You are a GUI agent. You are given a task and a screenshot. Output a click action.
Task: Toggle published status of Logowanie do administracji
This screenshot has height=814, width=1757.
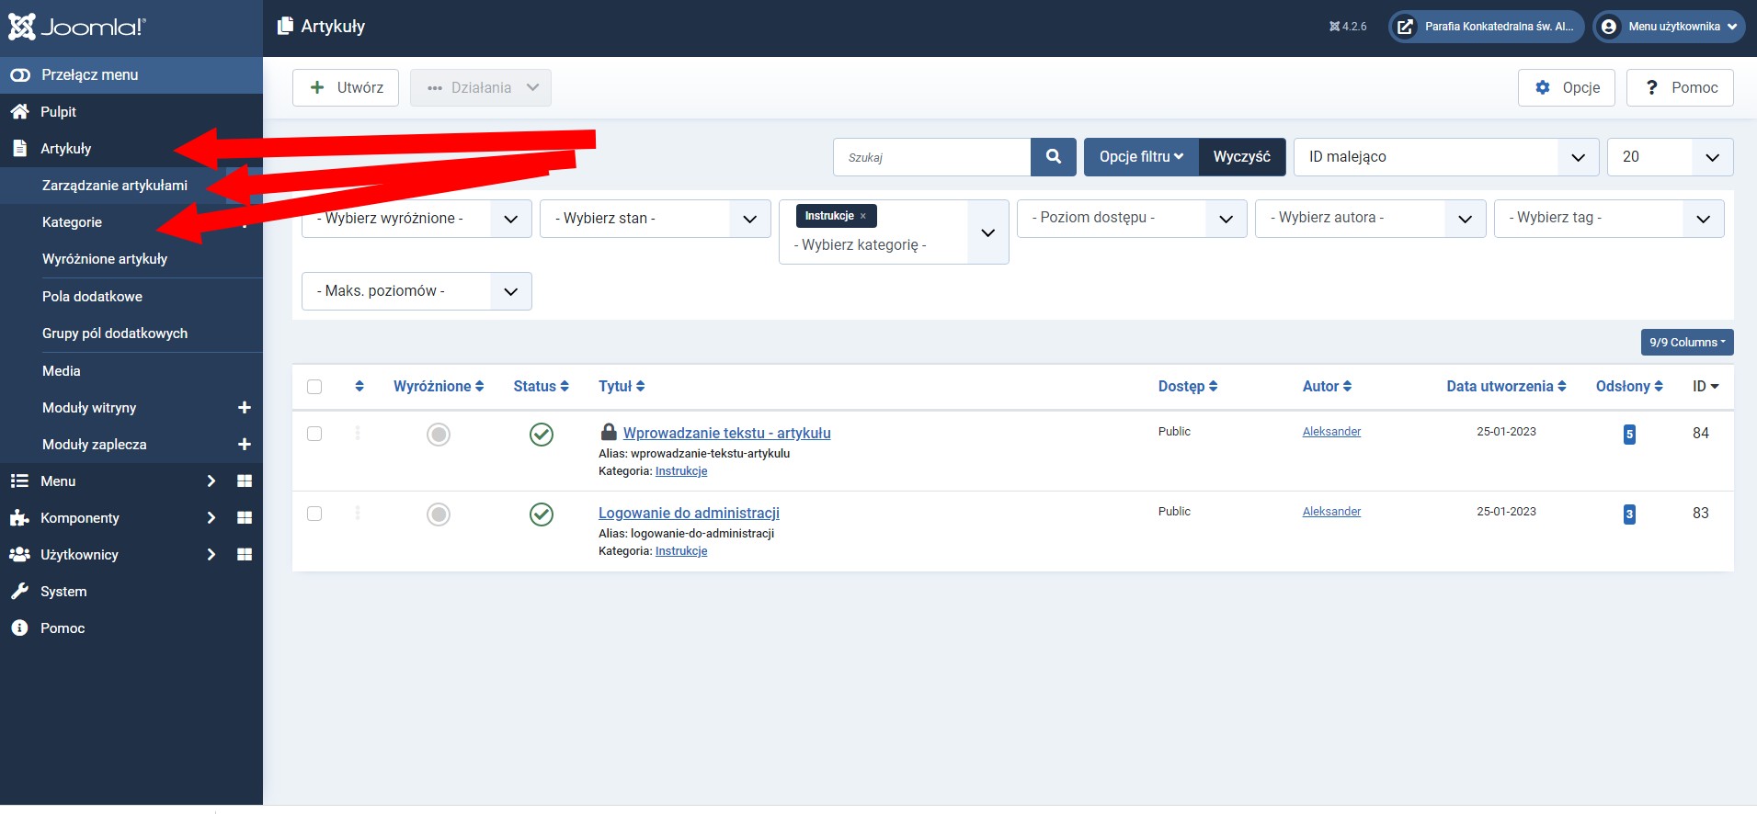click(x=542, y=514)
